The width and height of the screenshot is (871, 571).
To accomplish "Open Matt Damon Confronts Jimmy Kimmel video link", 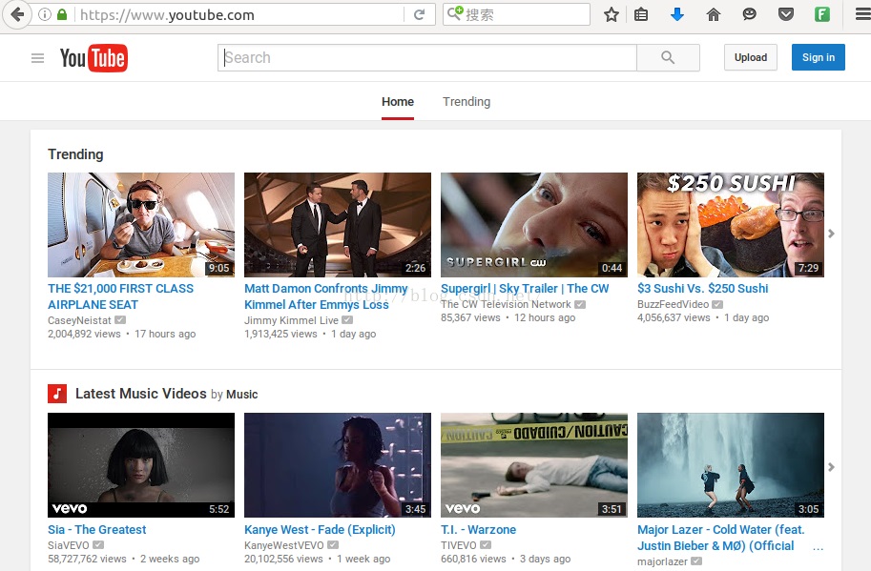I will [326, 296].
